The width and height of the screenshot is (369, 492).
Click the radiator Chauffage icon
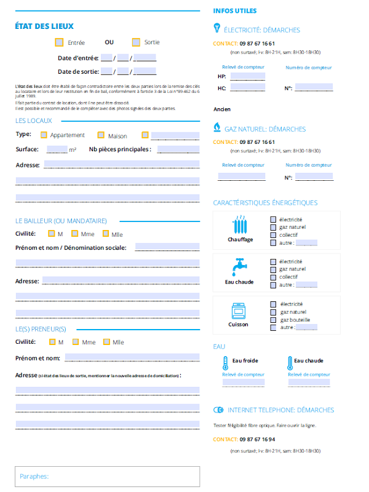click(240, 224)
